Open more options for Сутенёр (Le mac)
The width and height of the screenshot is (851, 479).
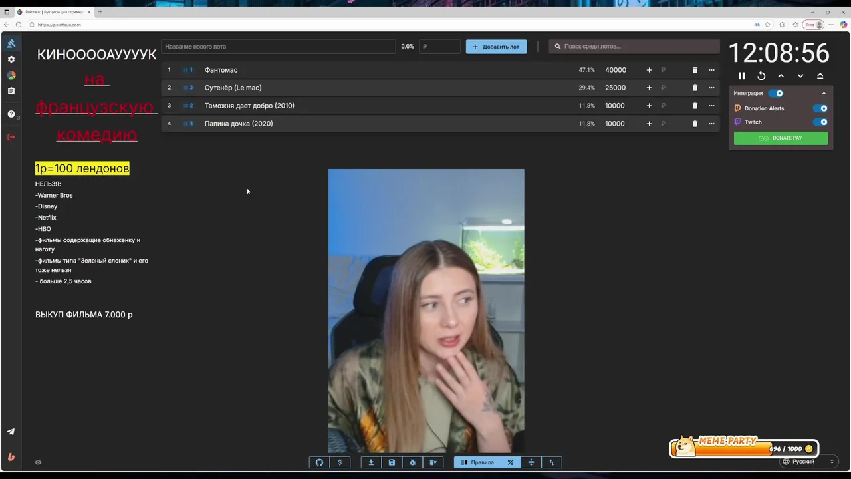tap(711, 88)
